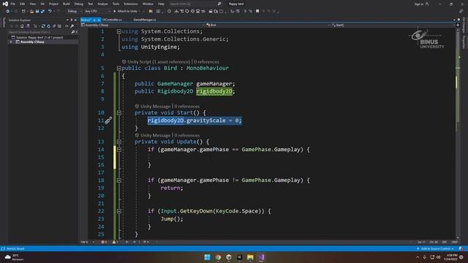Open the View menu
The height and width of the screenshot is (263, 468).
click(x=32, y=4)
